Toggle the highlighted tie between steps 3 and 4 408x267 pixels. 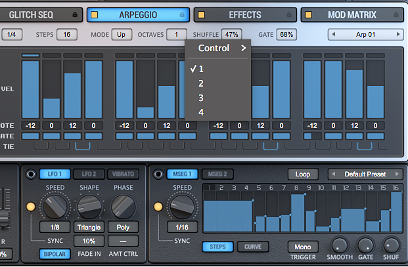(x=83, y=146)
